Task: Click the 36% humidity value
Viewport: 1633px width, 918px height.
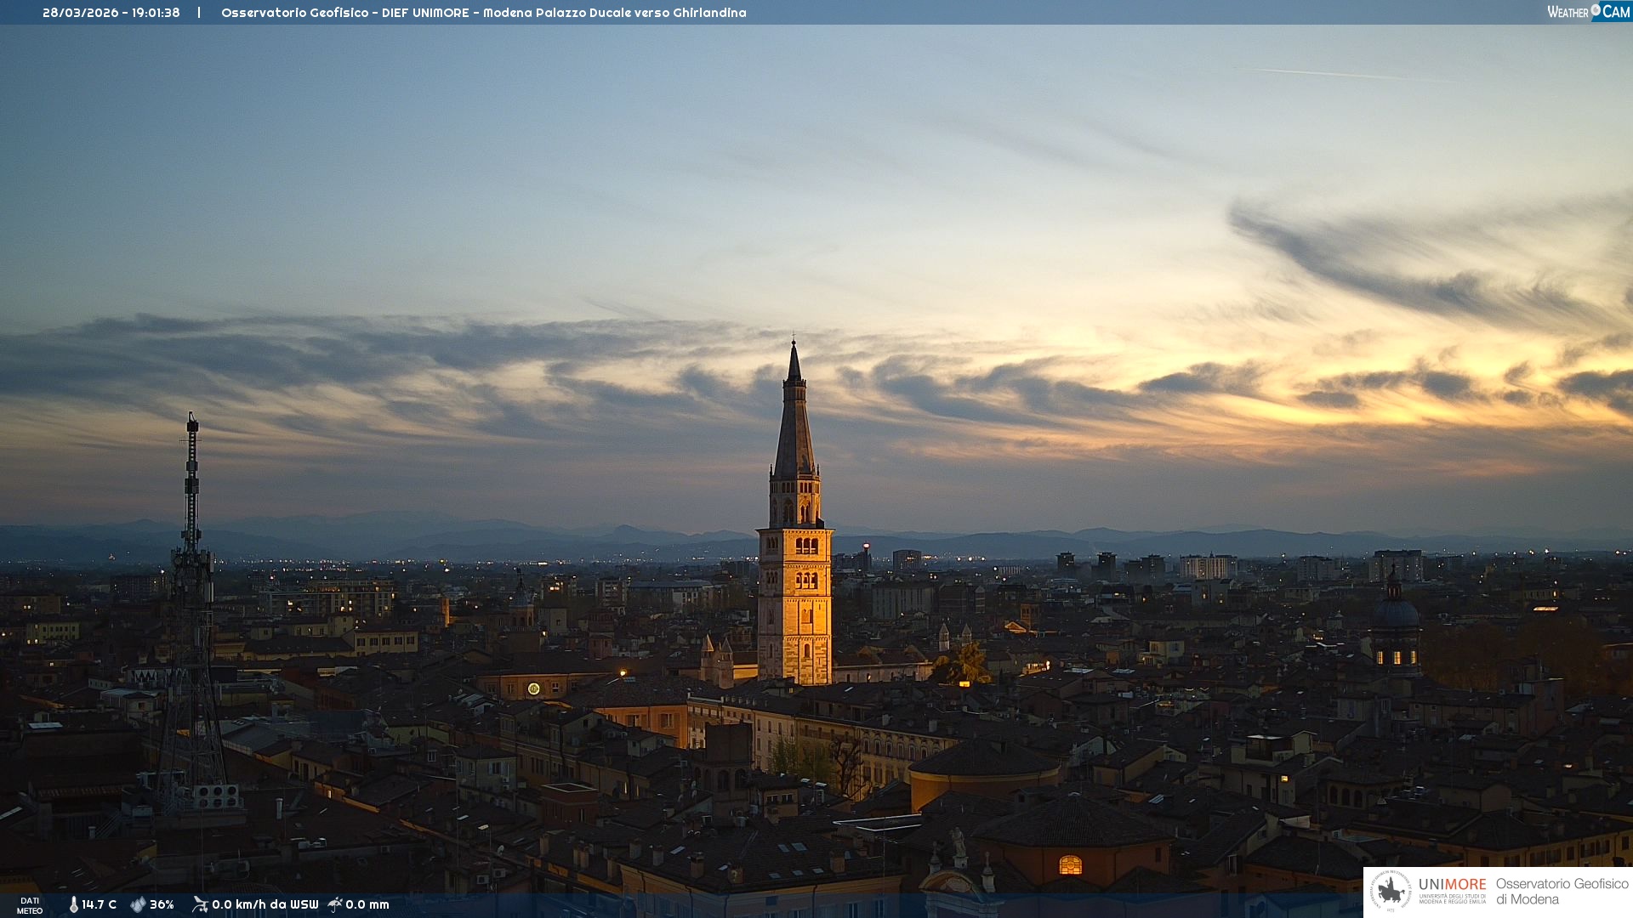Action: tap(162, 904)
